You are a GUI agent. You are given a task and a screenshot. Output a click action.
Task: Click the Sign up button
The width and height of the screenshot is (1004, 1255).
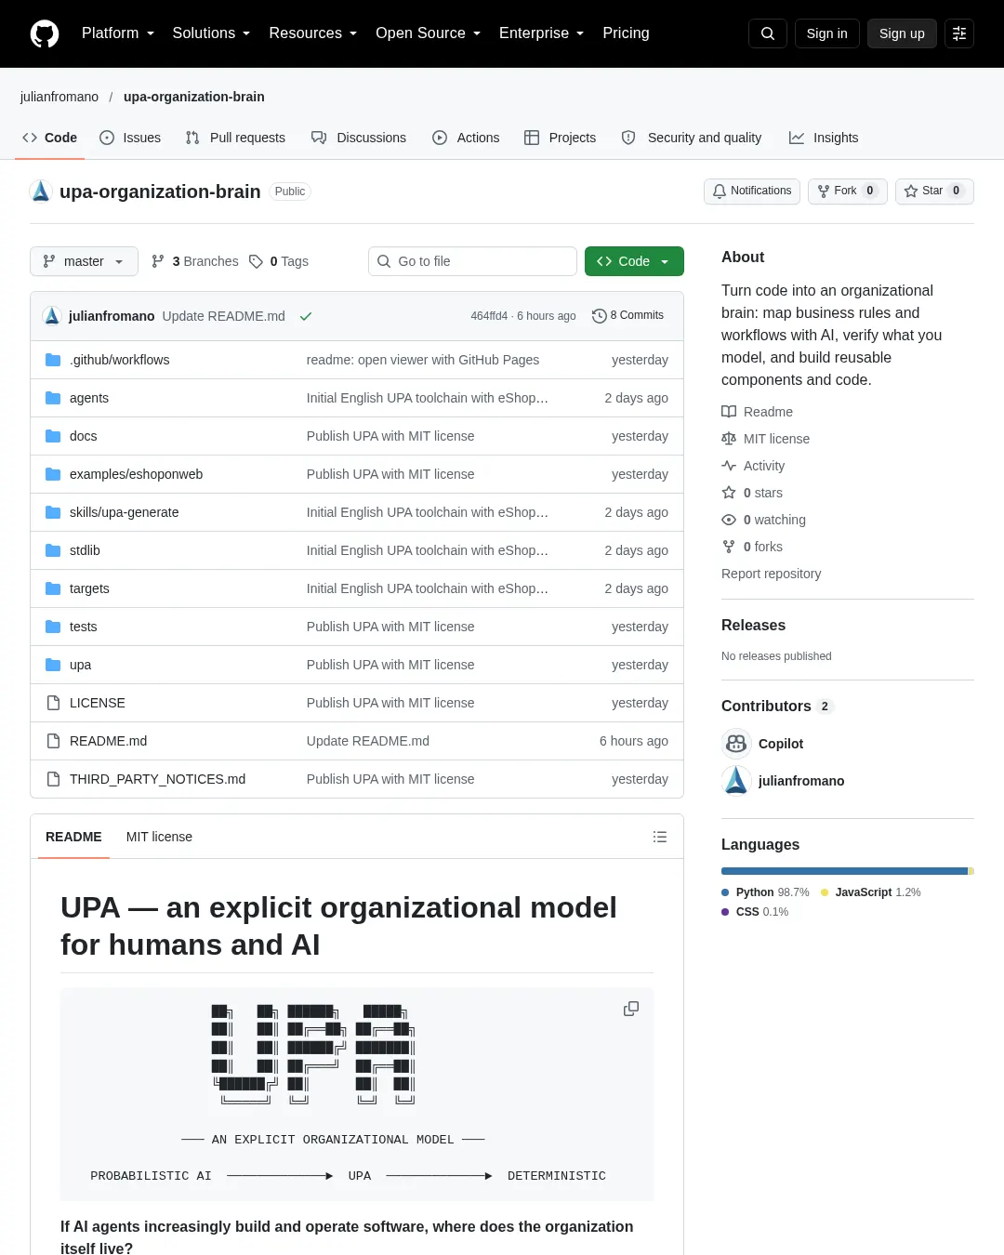pyautogui.click(x=902, y=33)
